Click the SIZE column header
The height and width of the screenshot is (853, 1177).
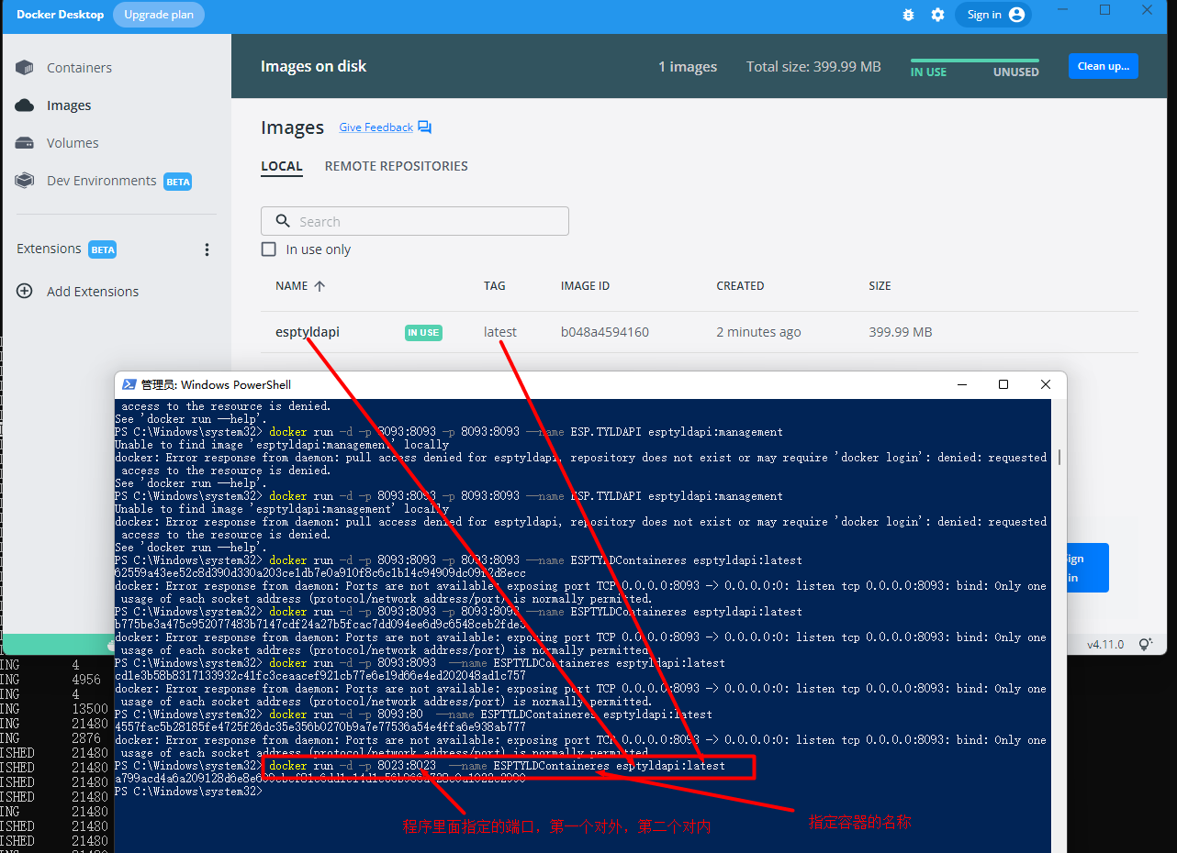pyautogui.click(x=880, y=286)
